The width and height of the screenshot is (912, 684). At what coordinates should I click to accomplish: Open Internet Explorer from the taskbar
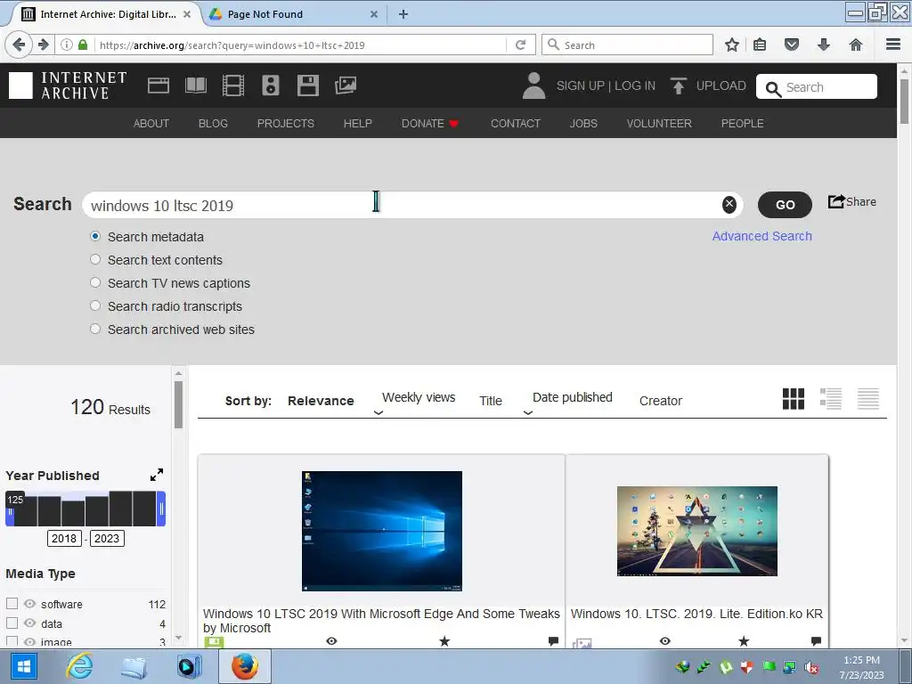[x=79, y=666]
